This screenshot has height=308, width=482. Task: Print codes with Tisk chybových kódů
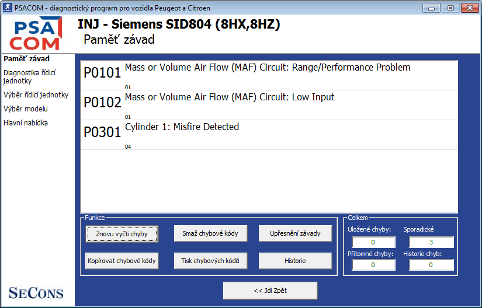[x=210, y=260]
